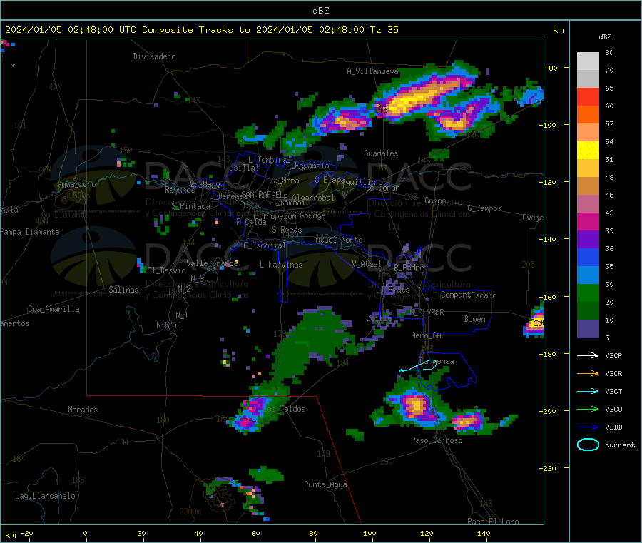
Task: Click the 'La_Nora' map label
Action: point(284,181)
